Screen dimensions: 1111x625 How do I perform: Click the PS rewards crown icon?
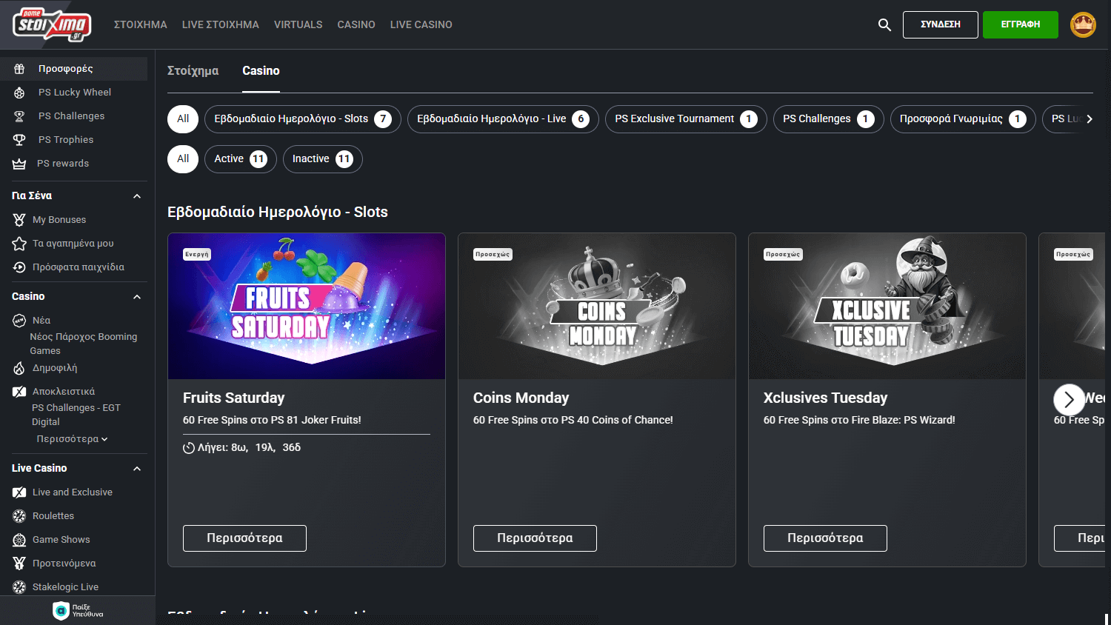coord(18,163)
